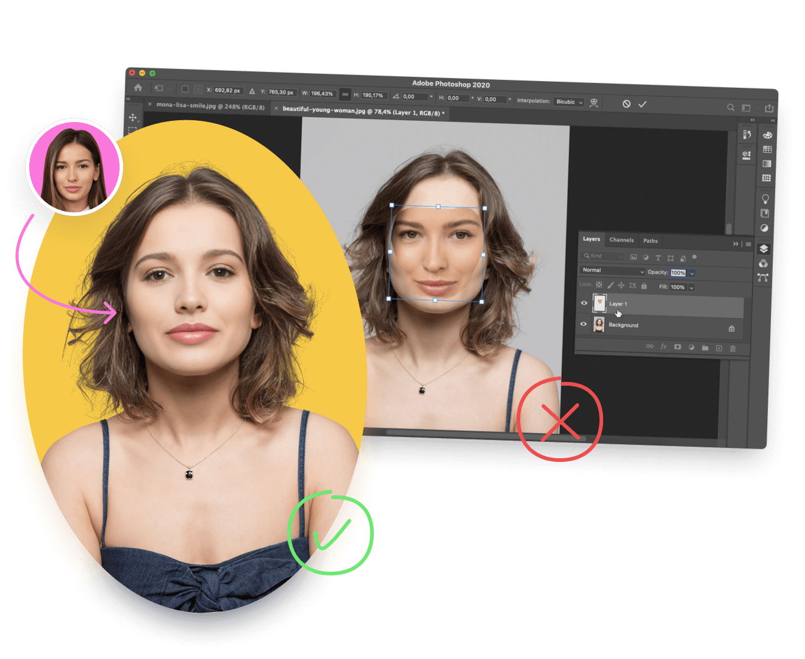This screenshot has height=659, width=805.
Task: Open the Patterns panel icon
Action: [x=767, y=178]
